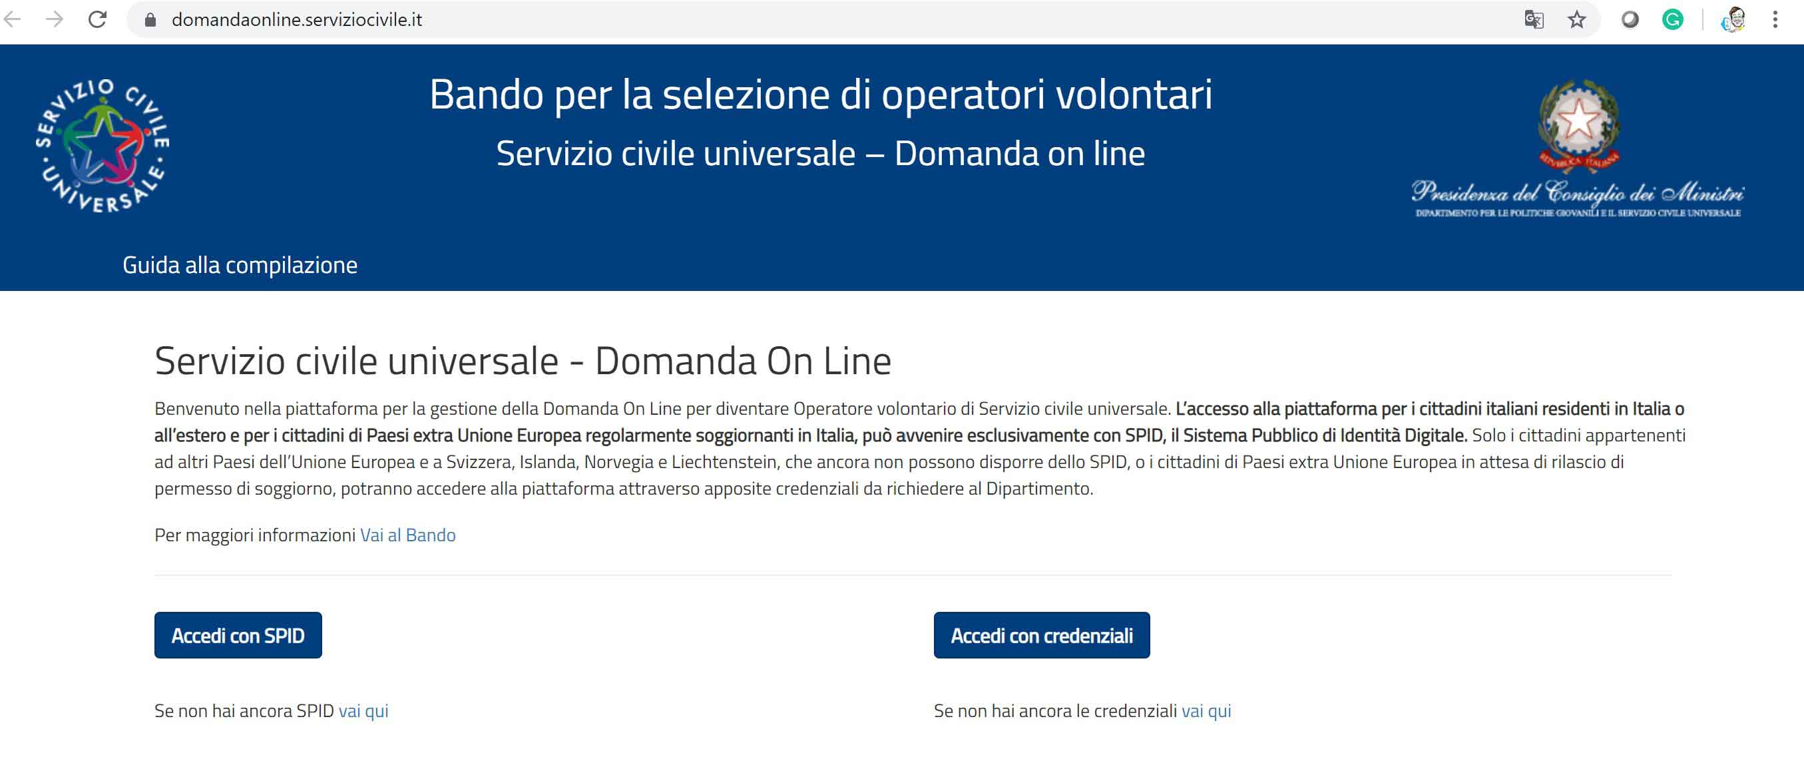The image size is (1804, 767).
Task: Open the Google Translate icon
Action: (1534, 19)
